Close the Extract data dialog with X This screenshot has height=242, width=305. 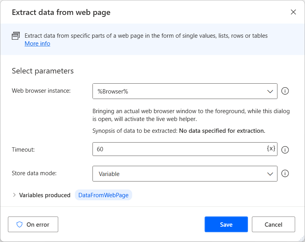tap(293, 12)
